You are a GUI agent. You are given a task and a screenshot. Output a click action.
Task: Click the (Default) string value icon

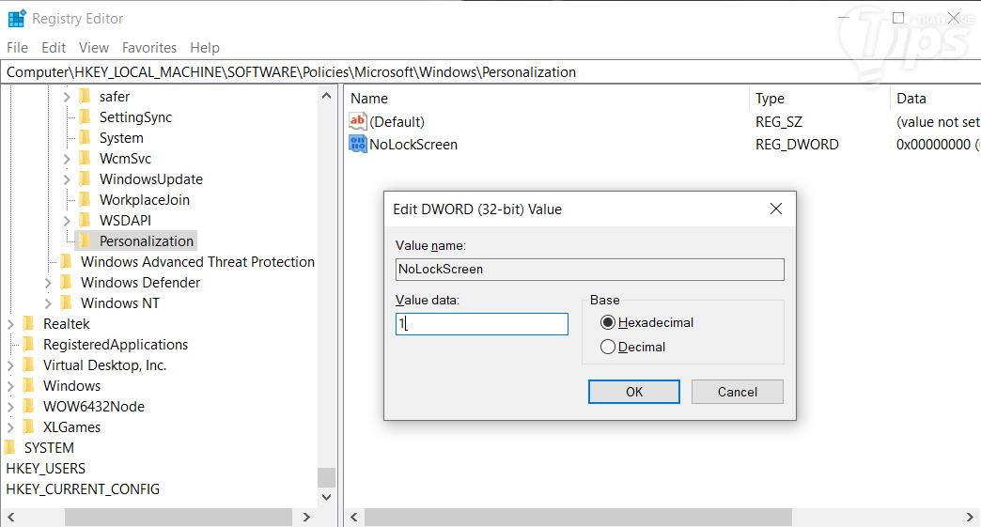pyautogui.click(x=358, y=122)
